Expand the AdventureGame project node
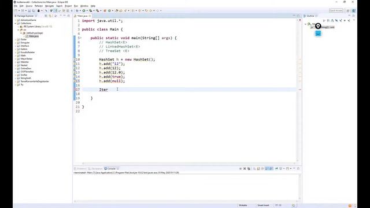 pos(16,20)
